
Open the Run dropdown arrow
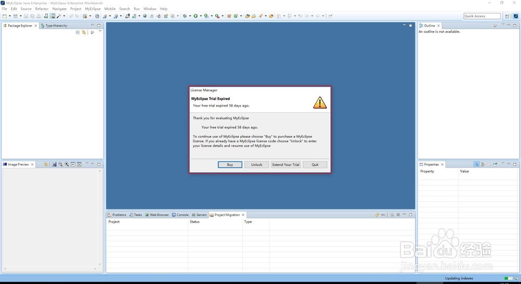coord(201,16)
